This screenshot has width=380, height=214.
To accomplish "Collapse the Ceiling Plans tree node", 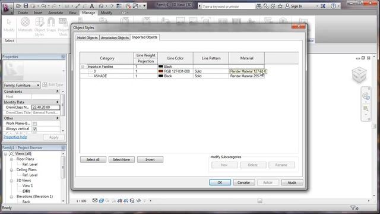I will coord(11,170).
